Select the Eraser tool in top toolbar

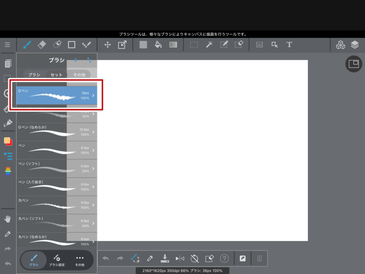[42, 45]
